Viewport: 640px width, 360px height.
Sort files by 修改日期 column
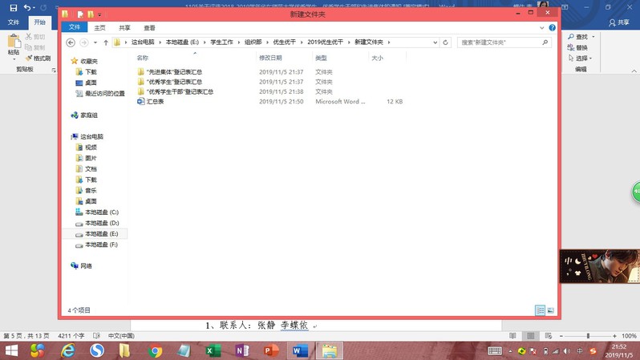(270, 59)
